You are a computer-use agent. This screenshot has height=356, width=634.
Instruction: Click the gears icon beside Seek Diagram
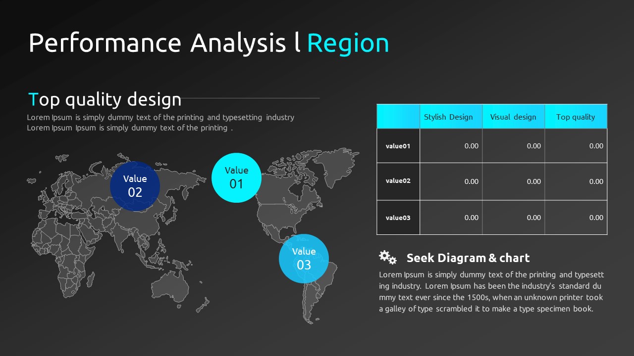(x=387, y=257)
